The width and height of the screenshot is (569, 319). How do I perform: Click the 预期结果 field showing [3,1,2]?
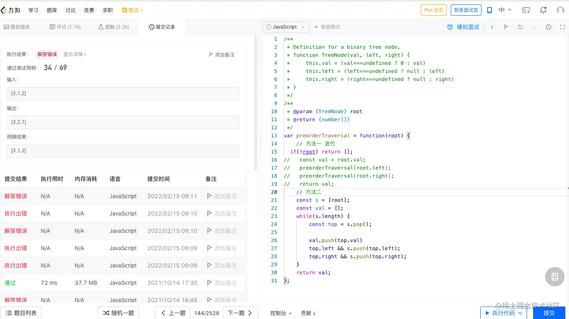(x=123, y=151)
